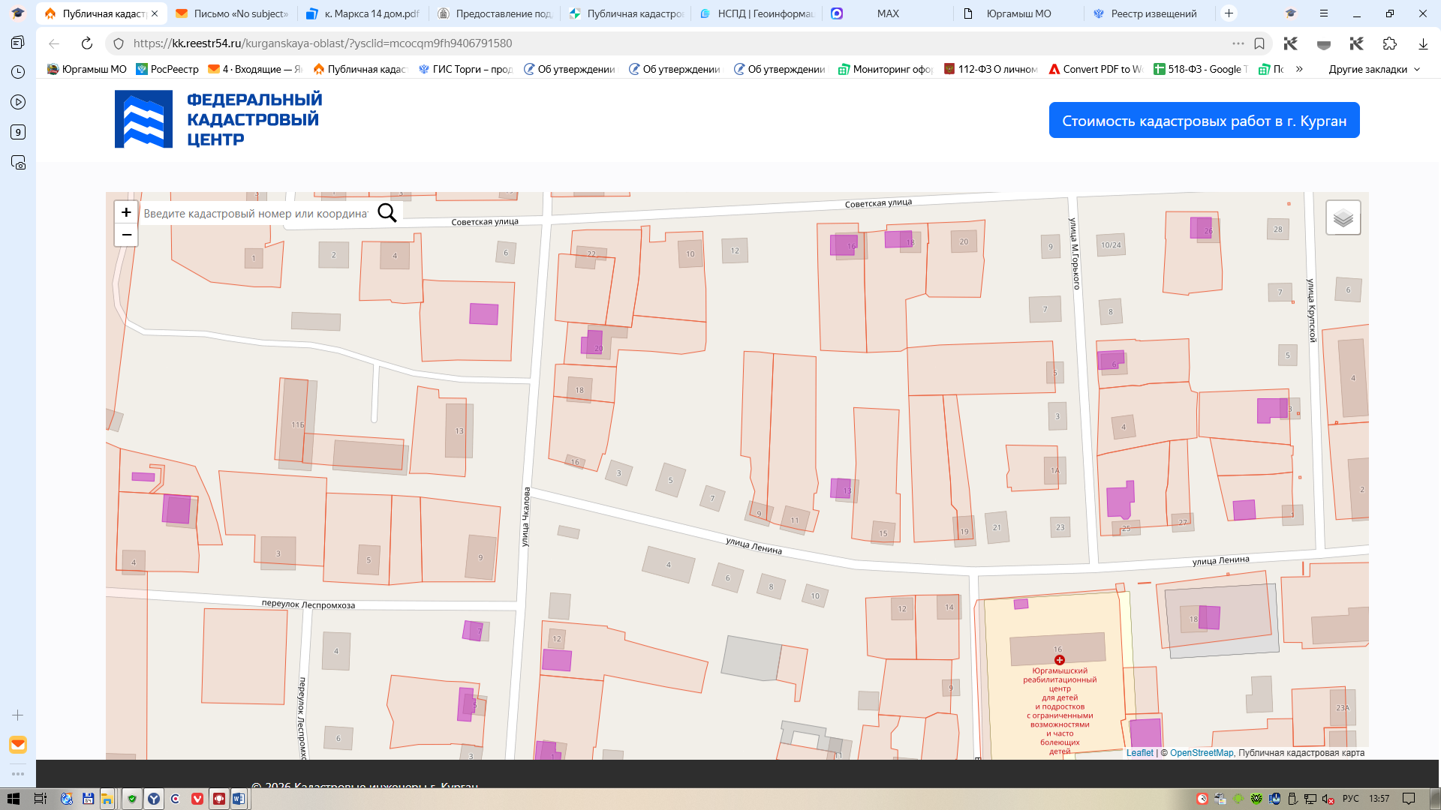Click the Федеральный кадастровый центр logo

(218, 119)
